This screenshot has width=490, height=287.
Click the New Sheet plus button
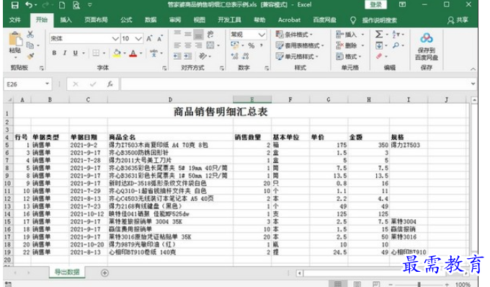(x=104, y=273)
